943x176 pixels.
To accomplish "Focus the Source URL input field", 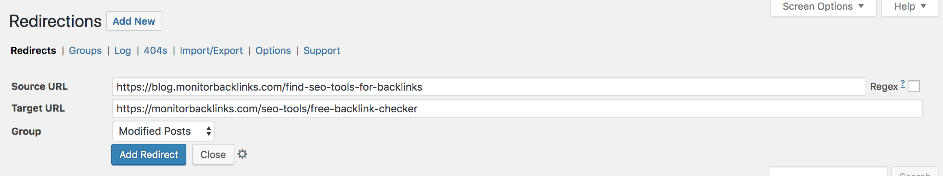I will pos(488,87).
